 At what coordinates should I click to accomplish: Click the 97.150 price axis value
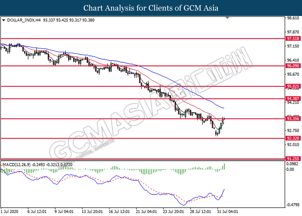tap(293, 46)
